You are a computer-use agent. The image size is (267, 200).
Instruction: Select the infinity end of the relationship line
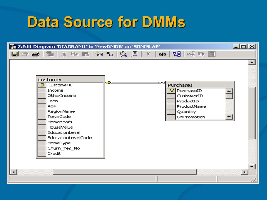pos(162,83)
